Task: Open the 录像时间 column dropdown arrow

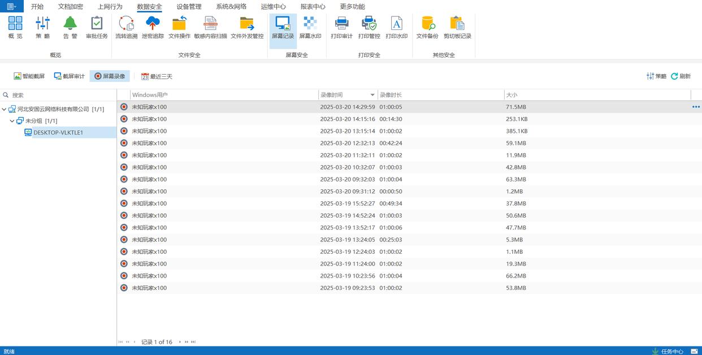Action: [372, 95]
